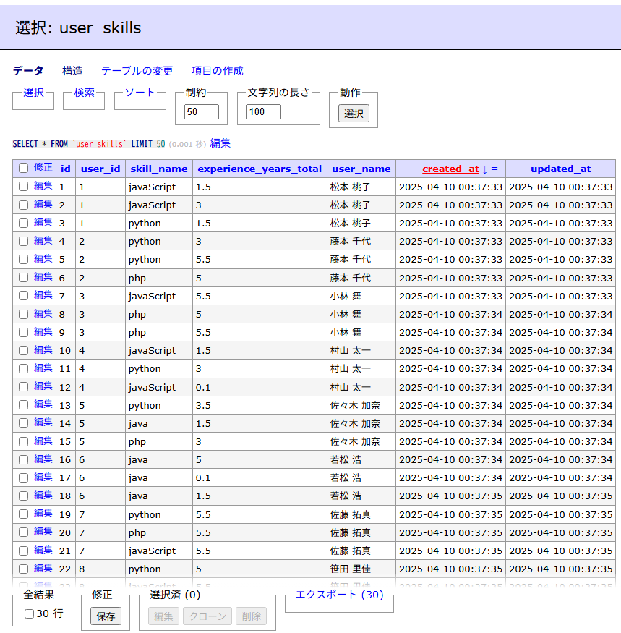Check the checkbox for row id 20
The width and height of the screenshot is (621, 633).
click(x=23, y=532)
